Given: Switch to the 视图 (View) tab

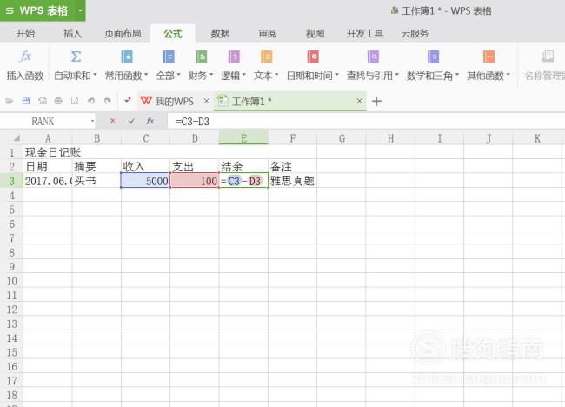Looking at the screenshot, I should pyautogui.click(x=315, y=34).
